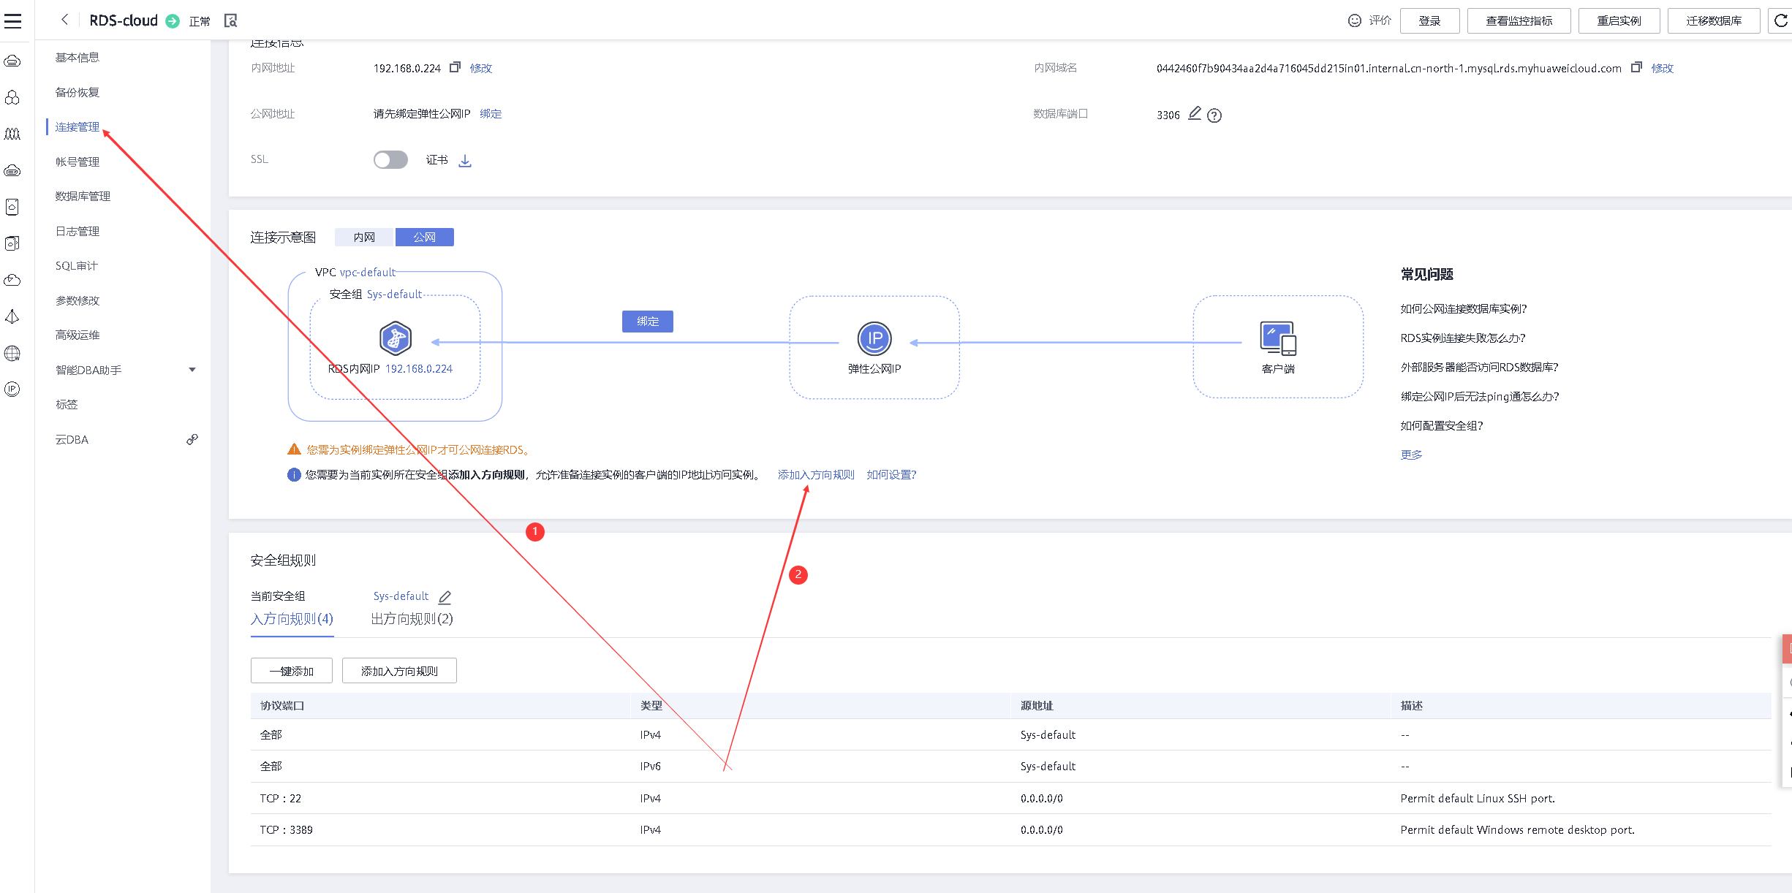
Task: Toggle the SSL switch
Action: (390, 160)
